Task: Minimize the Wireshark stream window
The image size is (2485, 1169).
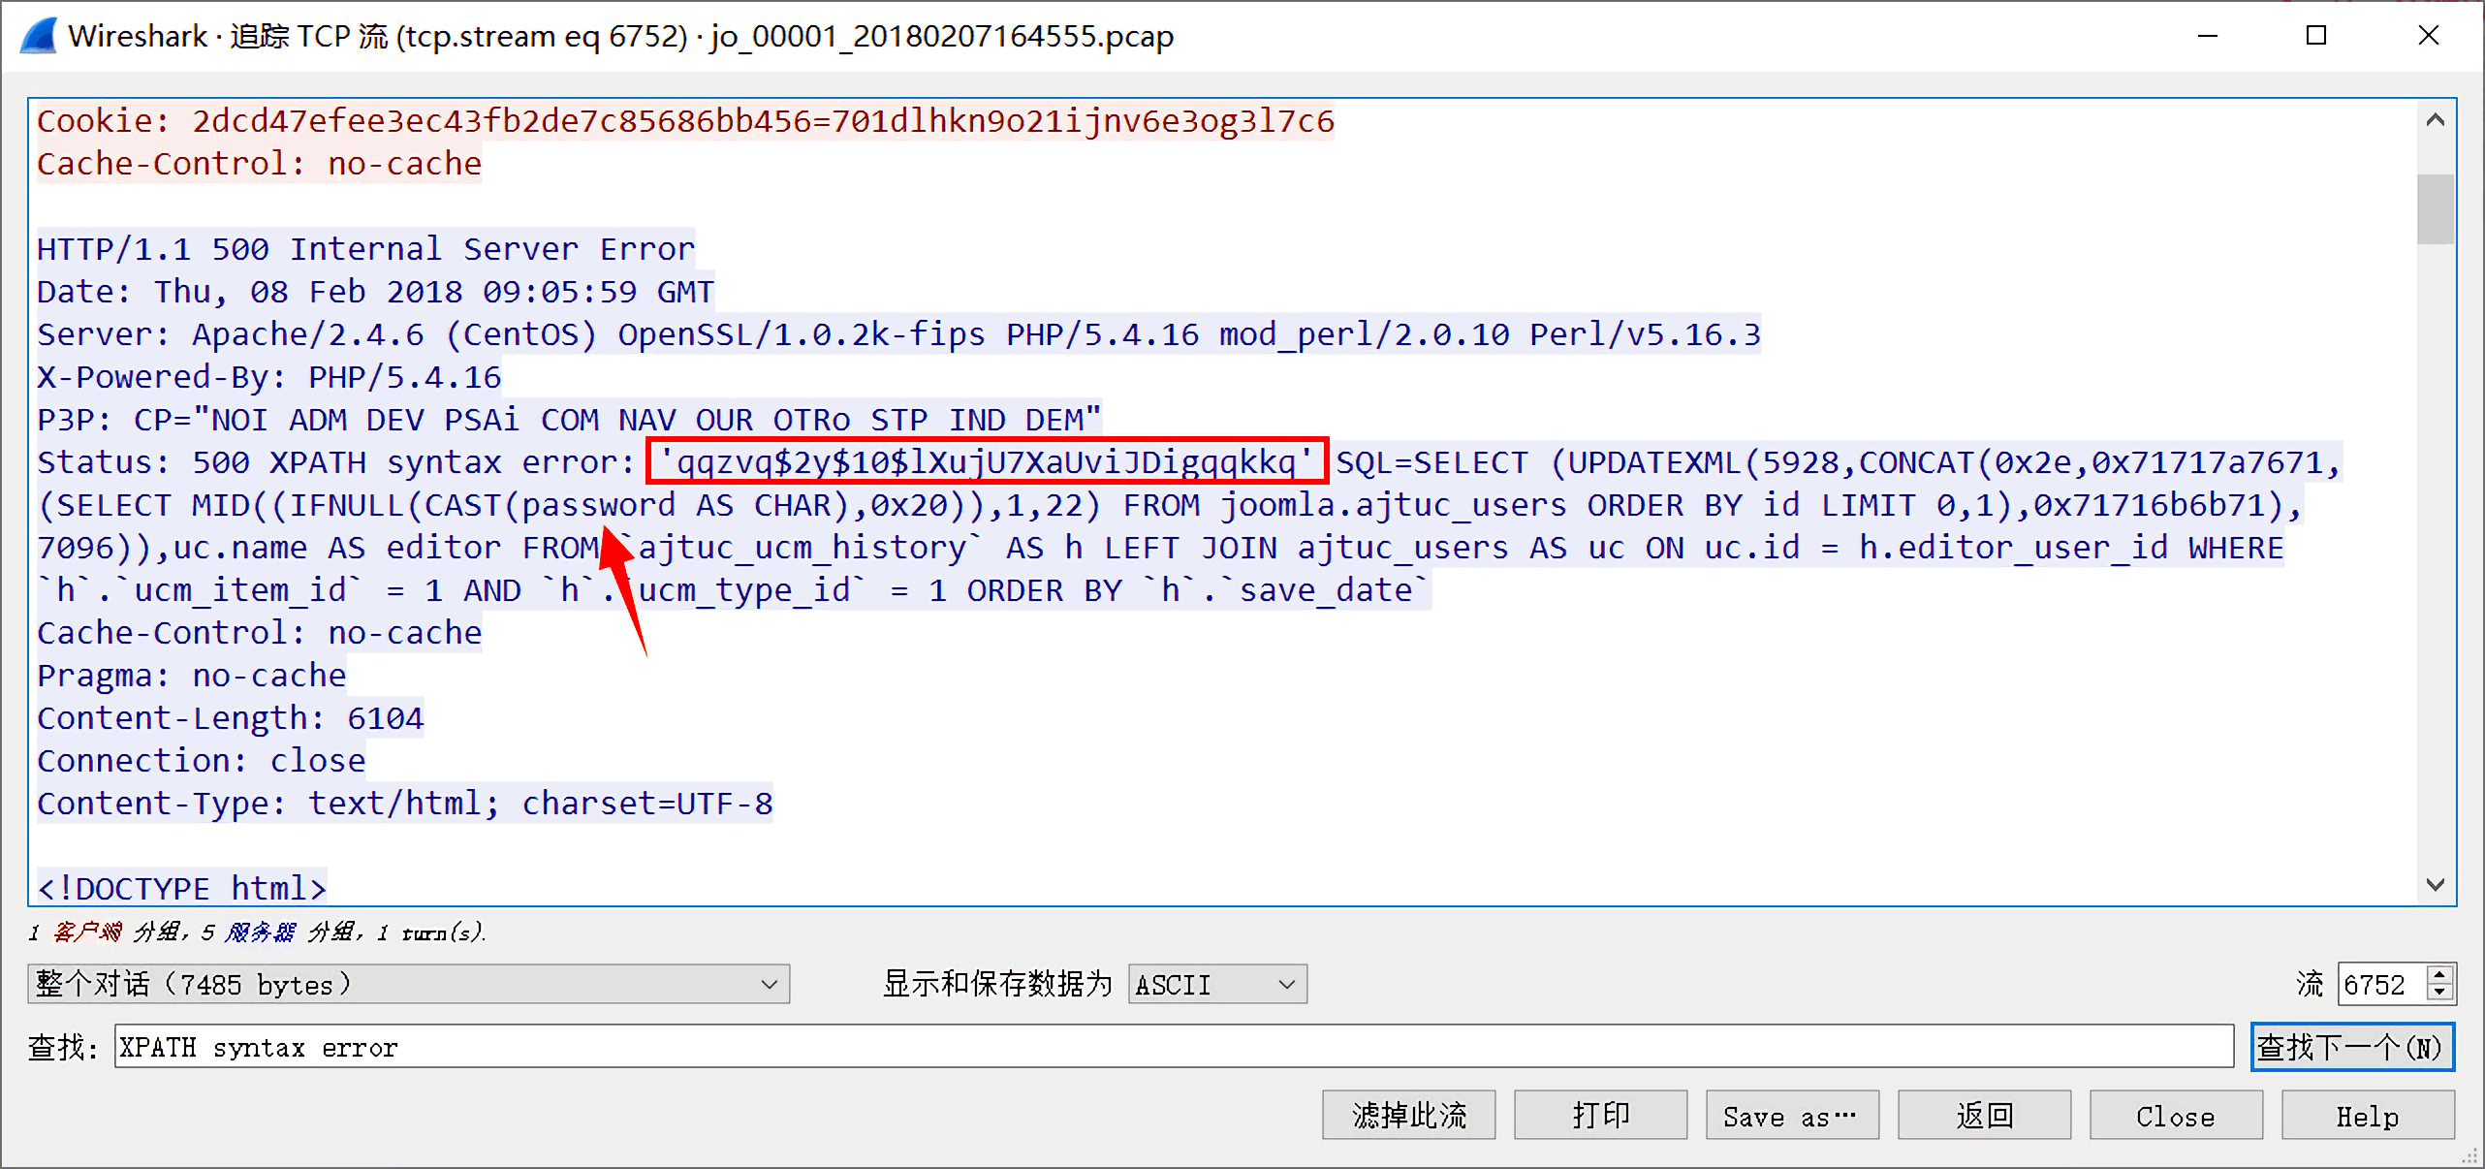Action: point(2208,36)
